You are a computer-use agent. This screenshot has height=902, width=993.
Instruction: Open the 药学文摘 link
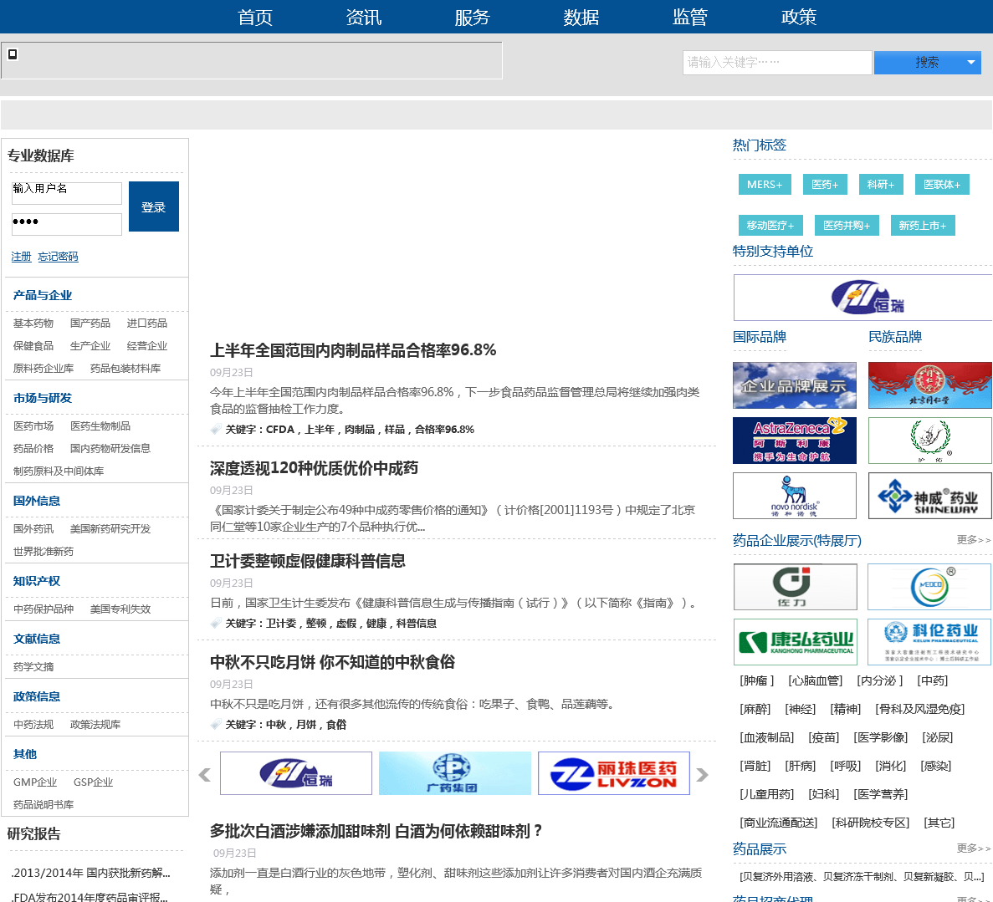33,666
